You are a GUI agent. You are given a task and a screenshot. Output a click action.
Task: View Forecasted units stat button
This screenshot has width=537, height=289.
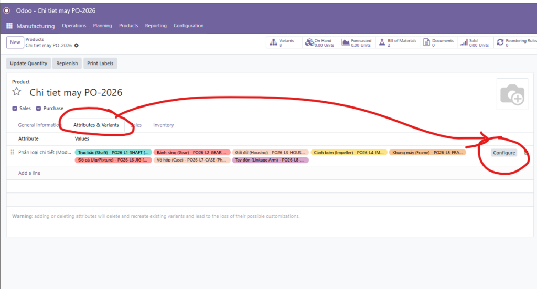[x=356, y=42]
